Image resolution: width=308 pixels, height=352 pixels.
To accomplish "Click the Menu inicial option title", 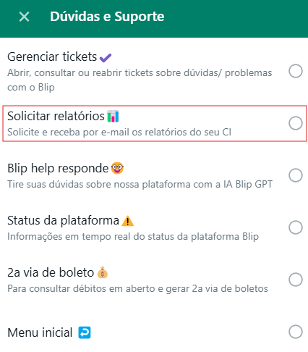I will click(x=40, y=332).
